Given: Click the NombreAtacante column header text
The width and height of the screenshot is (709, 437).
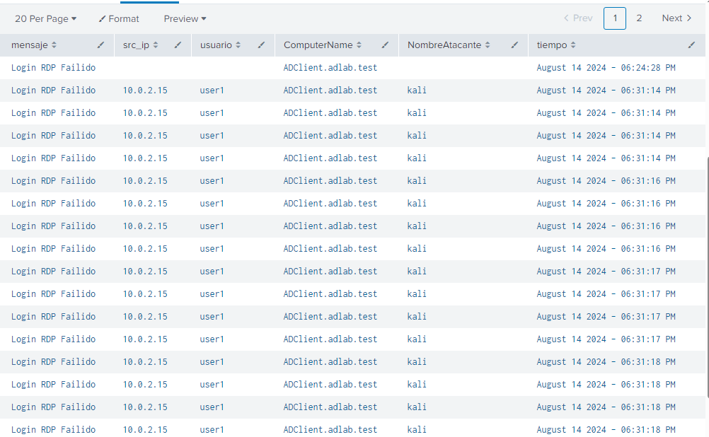Looking at the screenshot, I should coord(444,45).
